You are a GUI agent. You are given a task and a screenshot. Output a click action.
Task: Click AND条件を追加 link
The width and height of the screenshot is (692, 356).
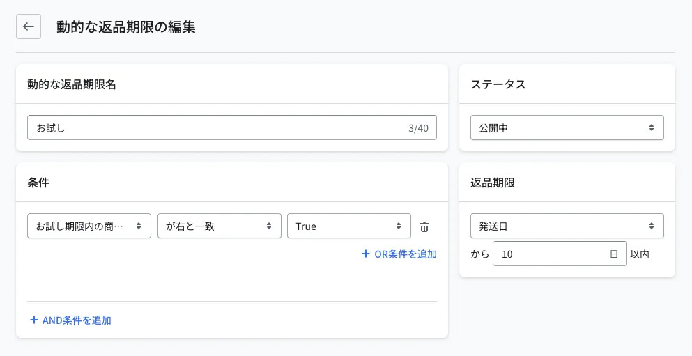(x=70, y=320)
